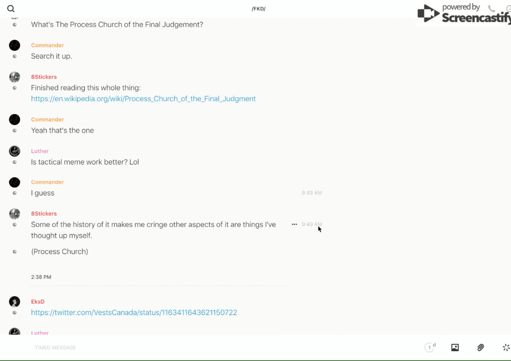Open the search magnifier icon
Screen dimensions: 511x361
tap(11, 9)
